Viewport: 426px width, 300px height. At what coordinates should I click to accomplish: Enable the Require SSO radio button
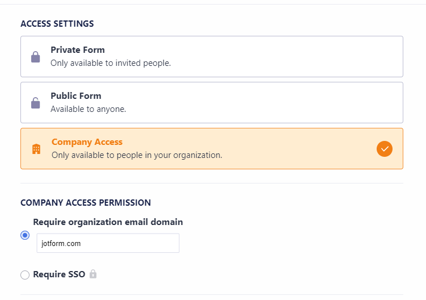click(x=25, y=275)
